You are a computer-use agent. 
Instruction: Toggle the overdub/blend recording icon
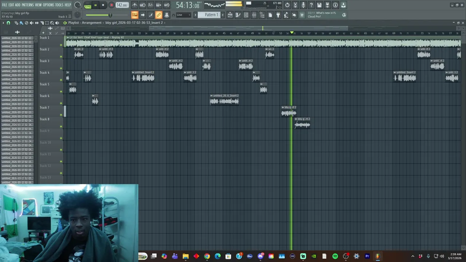point(159,5)
